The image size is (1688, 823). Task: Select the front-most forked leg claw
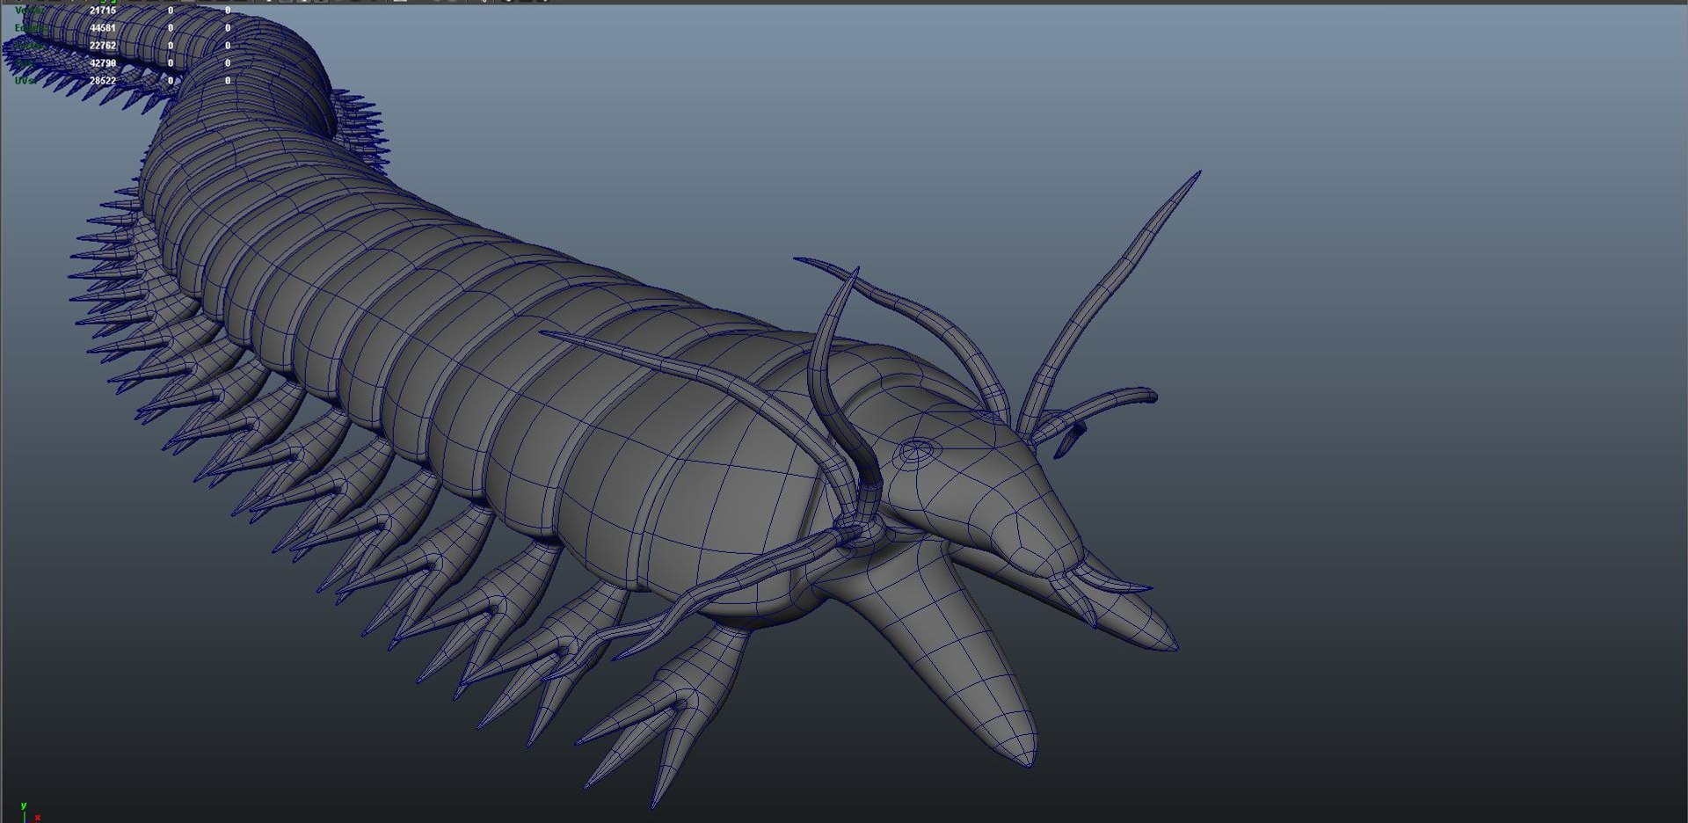coord(661,721)
